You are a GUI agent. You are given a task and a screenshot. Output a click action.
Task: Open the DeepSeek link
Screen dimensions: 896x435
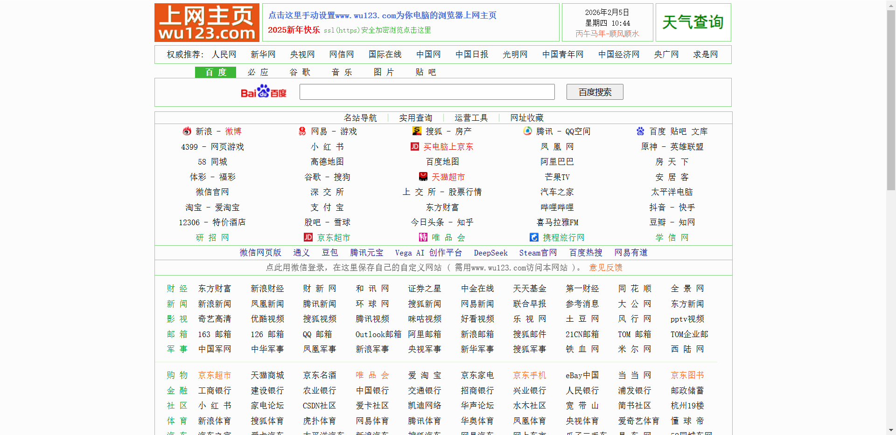(490, 253)
